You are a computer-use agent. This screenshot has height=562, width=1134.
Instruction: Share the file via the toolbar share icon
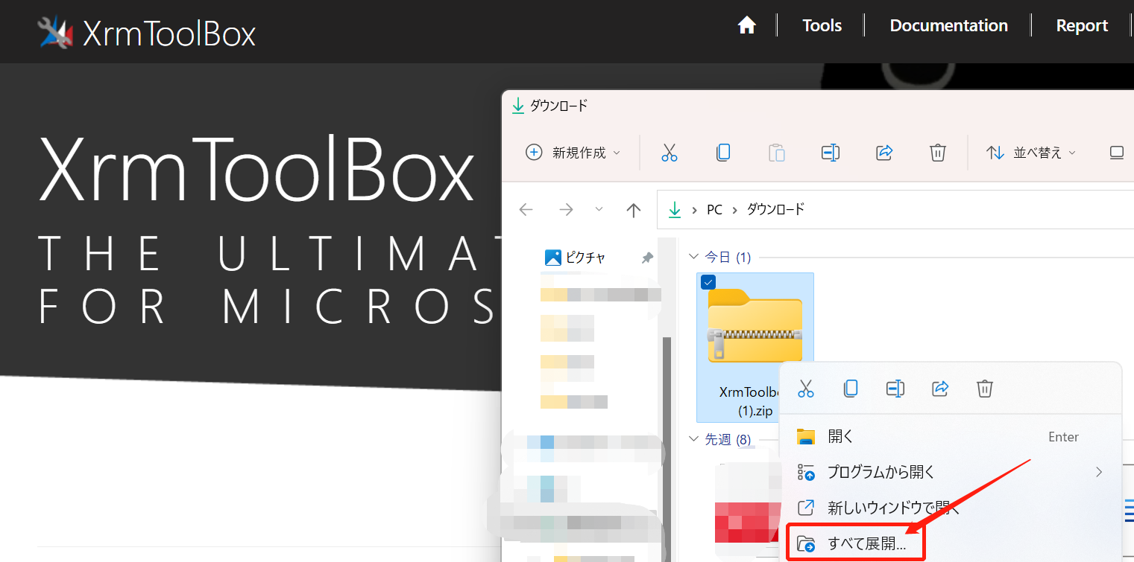[883, 152]
